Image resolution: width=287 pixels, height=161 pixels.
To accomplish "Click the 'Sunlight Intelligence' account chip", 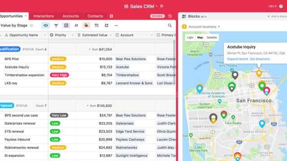I will 131,156.
